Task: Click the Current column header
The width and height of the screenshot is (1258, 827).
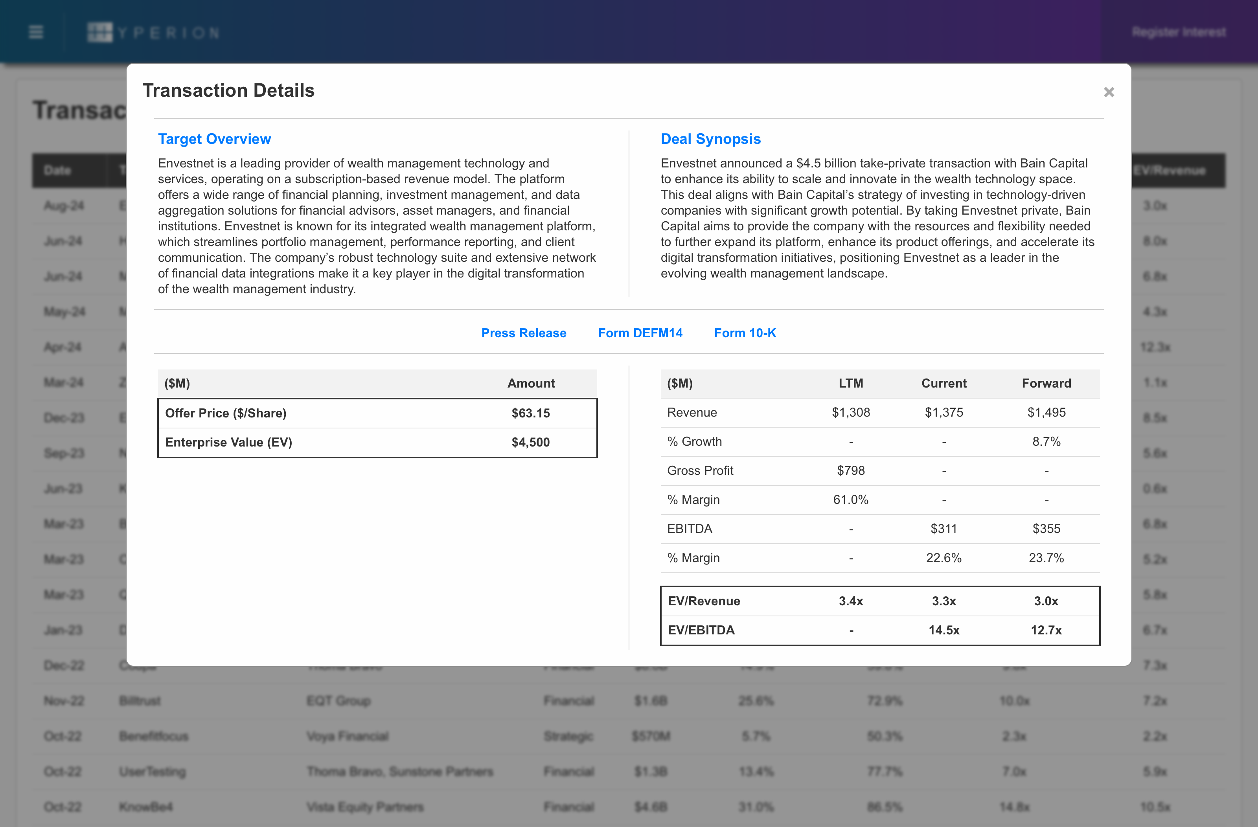Action: pyautogui.click(x=943, y=384)
